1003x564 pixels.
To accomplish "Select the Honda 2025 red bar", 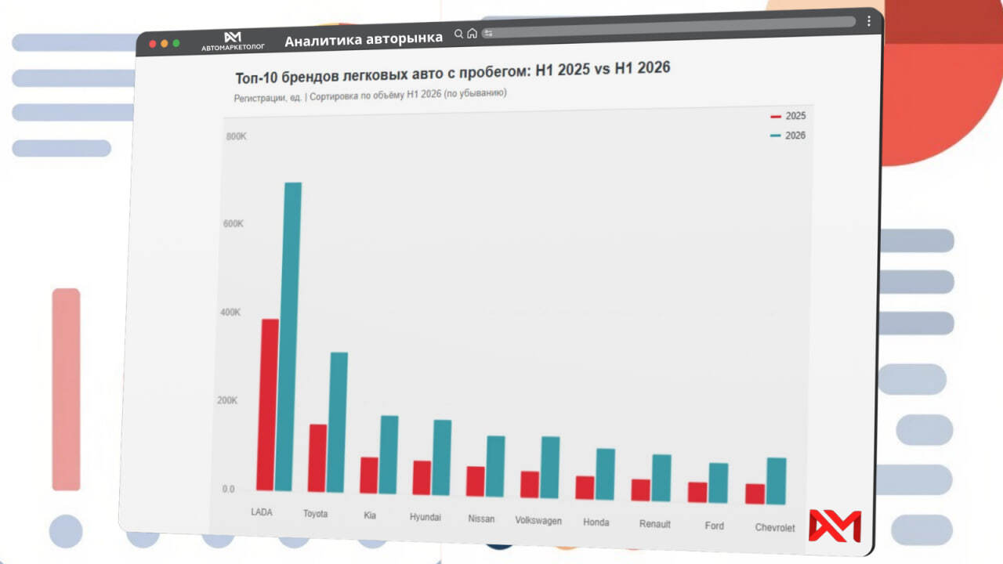I will click(x=585, y=488).
